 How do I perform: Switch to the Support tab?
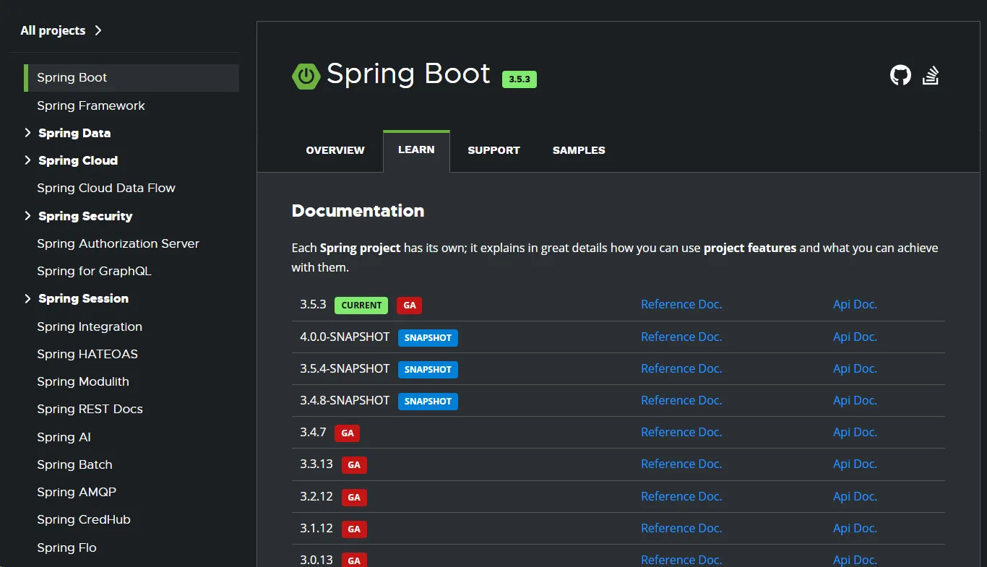point(493,150)
